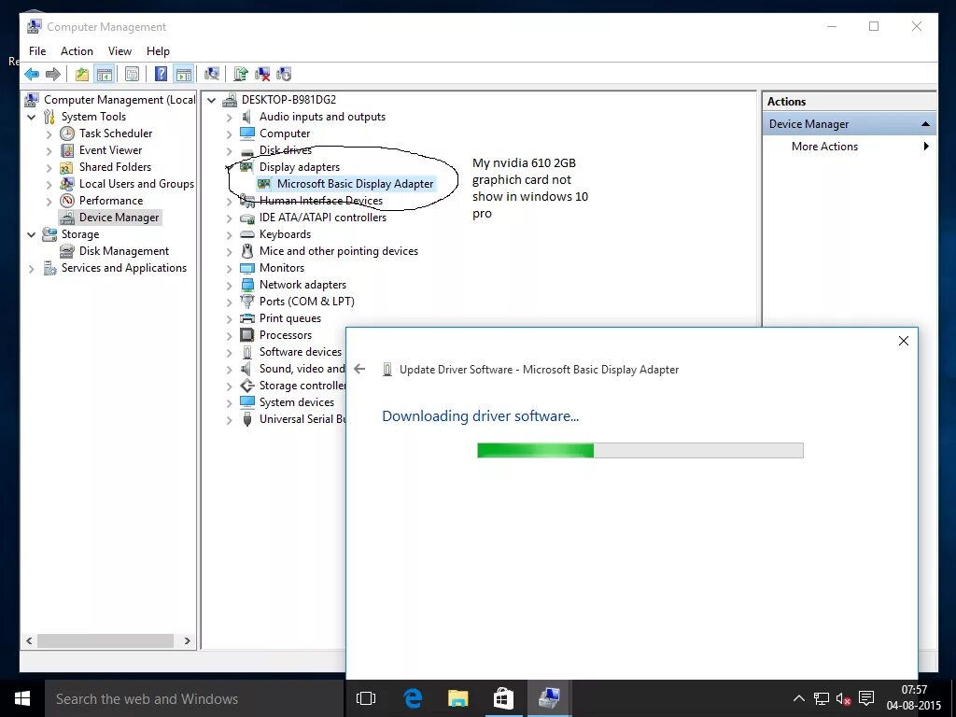The image size is (956, 717).
Task: Expand Audio inputs and outputs category
Action: click(x=230, y=117)
